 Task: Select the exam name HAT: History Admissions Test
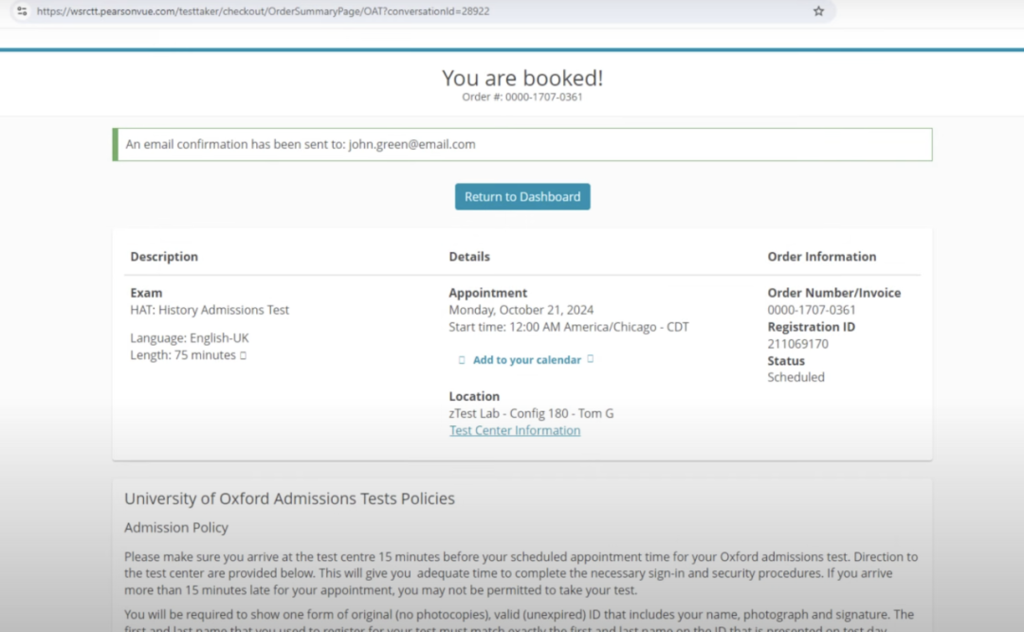coord(210,310)
